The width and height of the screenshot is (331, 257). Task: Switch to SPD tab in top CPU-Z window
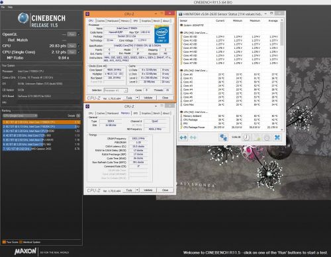136,21
